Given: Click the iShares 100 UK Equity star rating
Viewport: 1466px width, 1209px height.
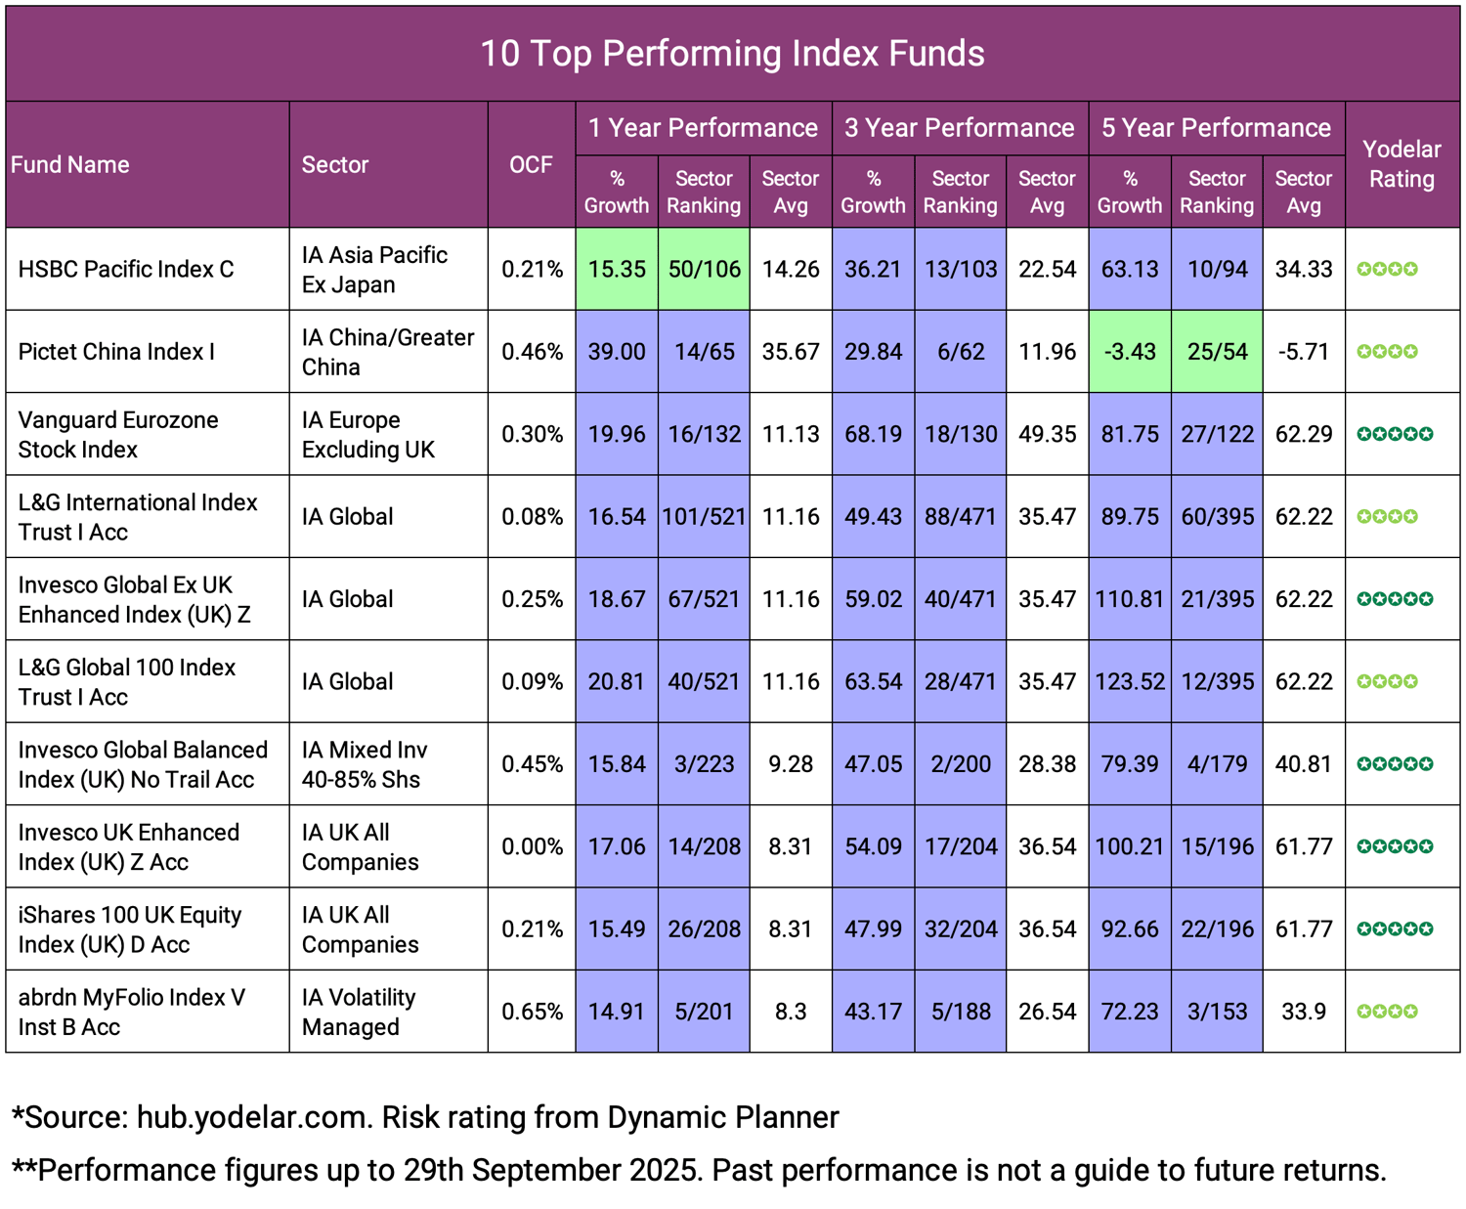Looking at the screenshot, I should (1395, 928).
